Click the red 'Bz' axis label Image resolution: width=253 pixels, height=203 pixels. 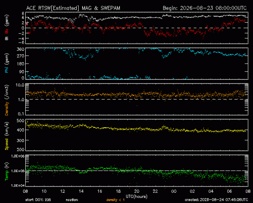tap(7, 30)
